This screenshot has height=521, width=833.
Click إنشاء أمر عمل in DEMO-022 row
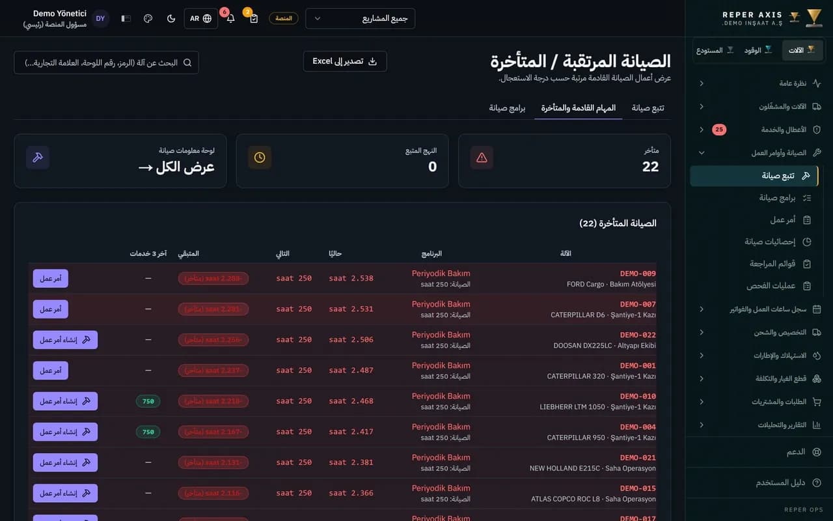pos(65,340)
